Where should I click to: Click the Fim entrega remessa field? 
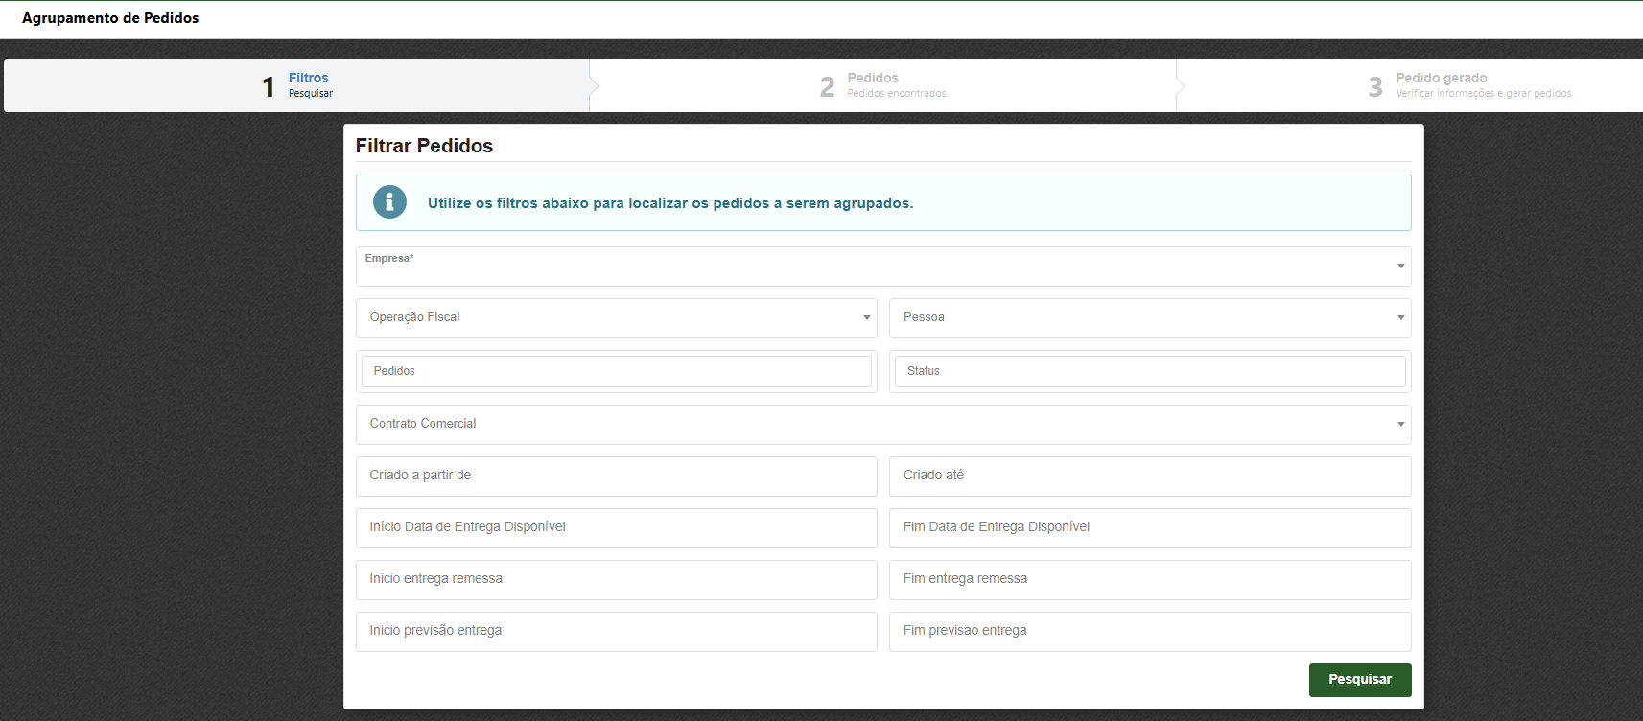pyautogui.click(x=1149, y=580)
